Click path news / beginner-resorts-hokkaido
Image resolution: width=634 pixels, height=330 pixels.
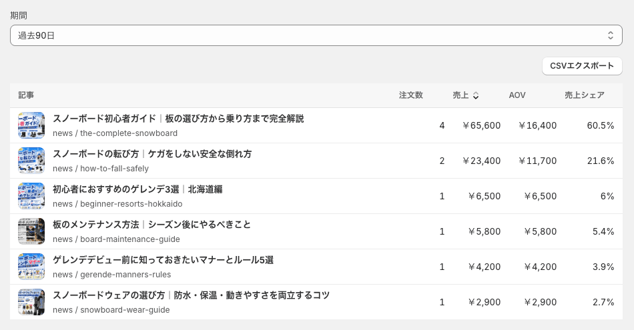click(x=117, y=204)
